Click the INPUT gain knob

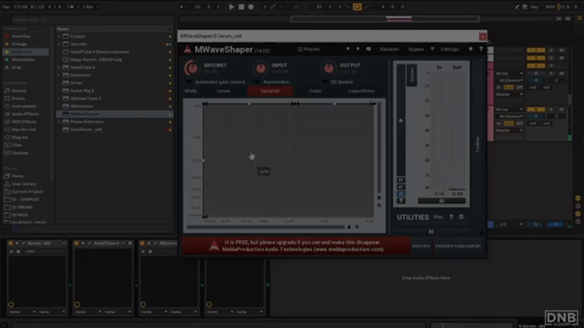[x=261, y=68]
